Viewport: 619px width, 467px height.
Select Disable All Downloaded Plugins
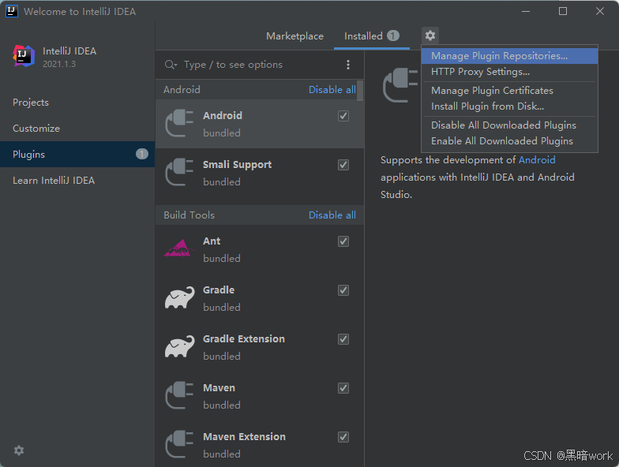509,125
